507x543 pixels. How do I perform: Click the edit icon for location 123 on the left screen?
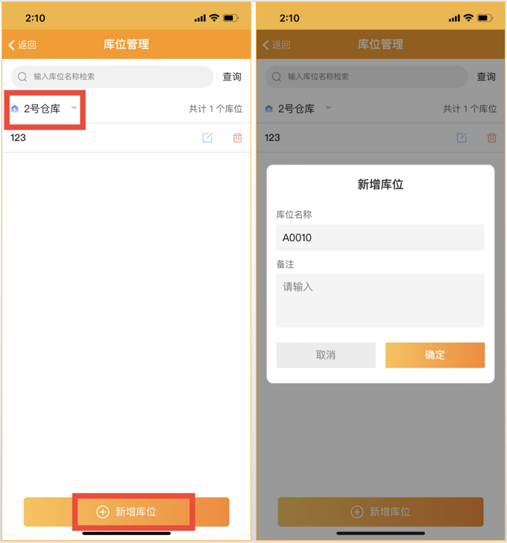click(x=207, y=137)
